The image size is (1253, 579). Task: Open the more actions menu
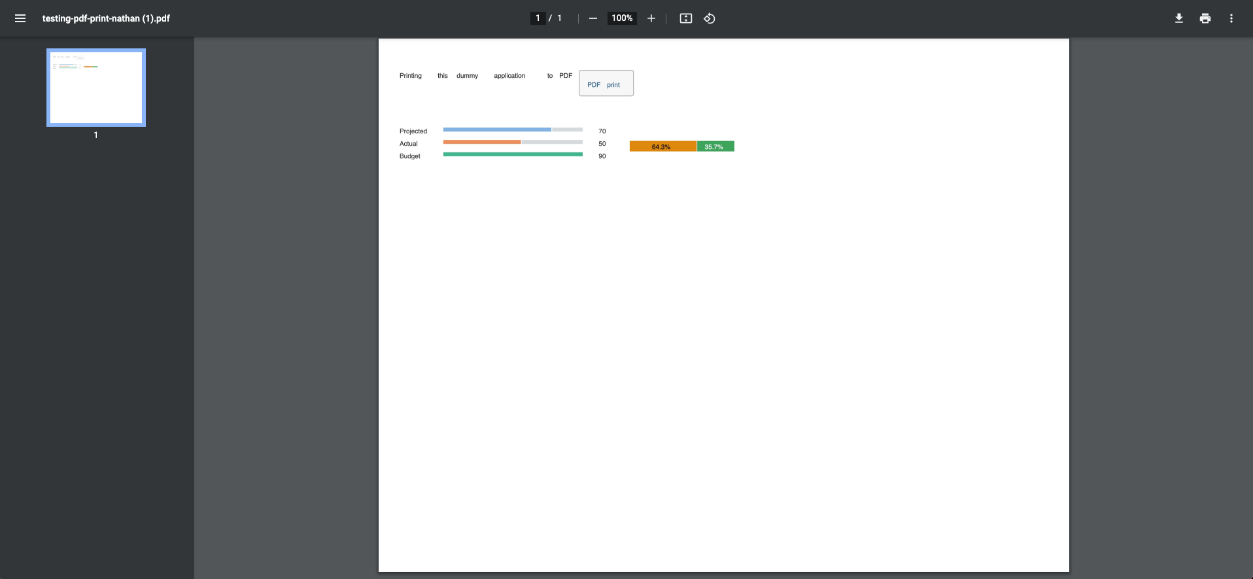(1231, 18)
